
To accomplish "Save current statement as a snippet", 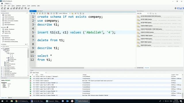I will click(72, 13).
